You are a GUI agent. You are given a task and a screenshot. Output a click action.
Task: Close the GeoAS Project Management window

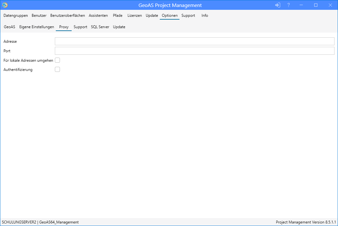coord(330,5)
